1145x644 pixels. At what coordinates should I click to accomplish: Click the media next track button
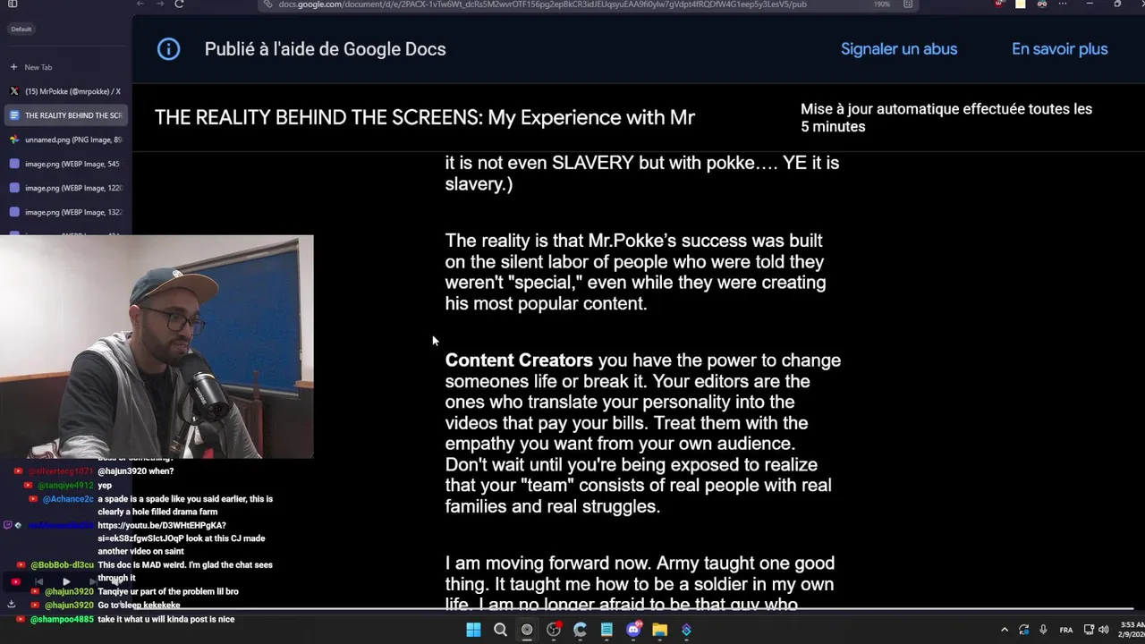click(x=92, y=582)
